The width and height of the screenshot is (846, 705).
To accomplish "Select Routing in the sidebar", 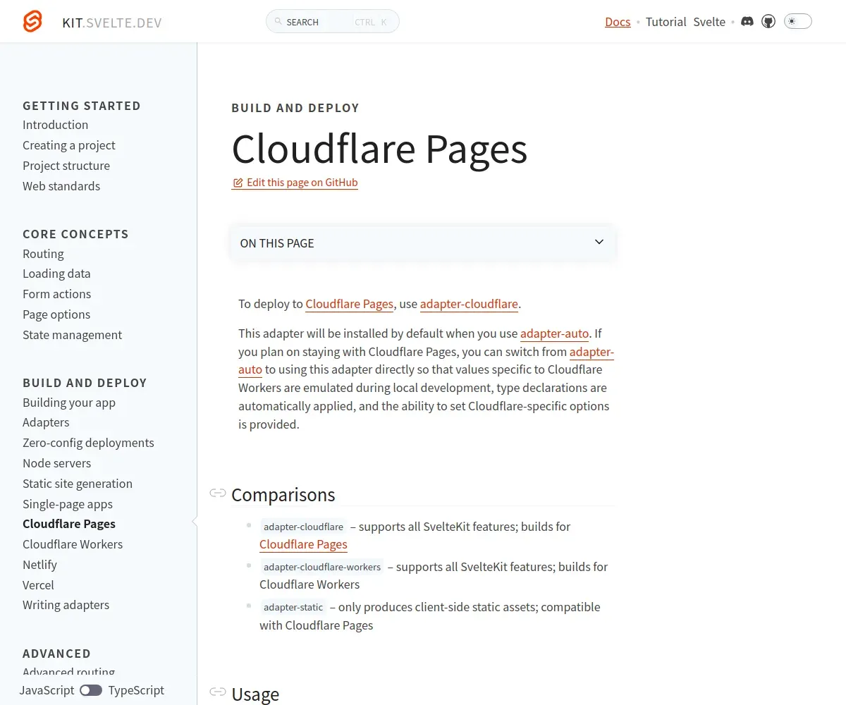I will click(43, 254).
